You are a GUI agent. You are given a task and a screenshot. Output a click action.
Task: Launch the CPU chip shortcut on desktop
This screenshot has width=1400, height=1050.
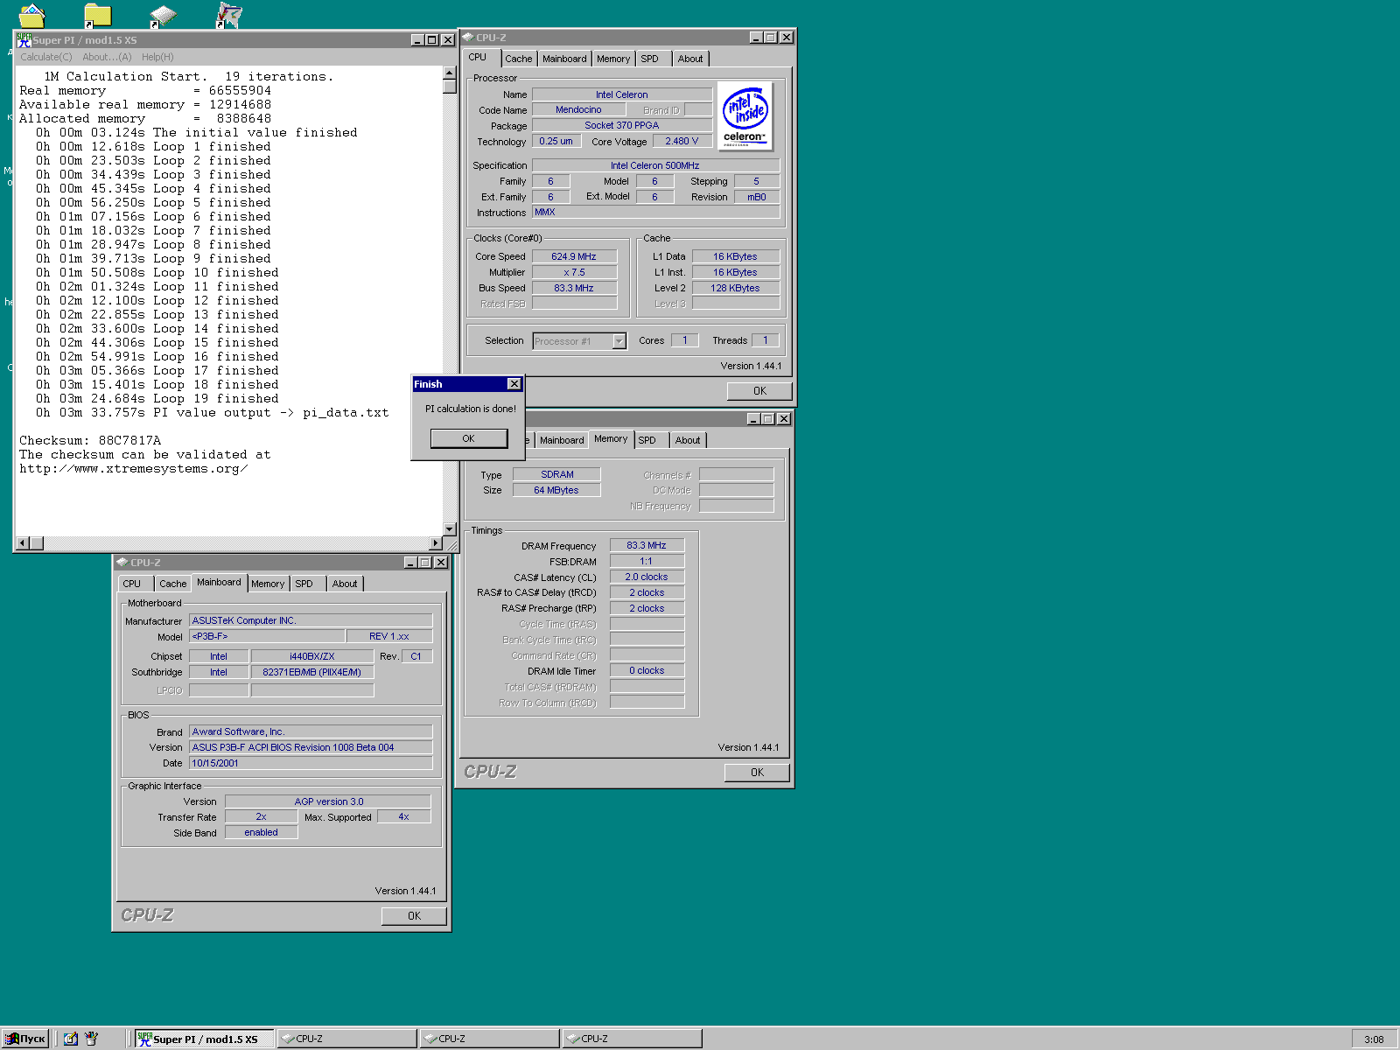[x=163, y=15]
